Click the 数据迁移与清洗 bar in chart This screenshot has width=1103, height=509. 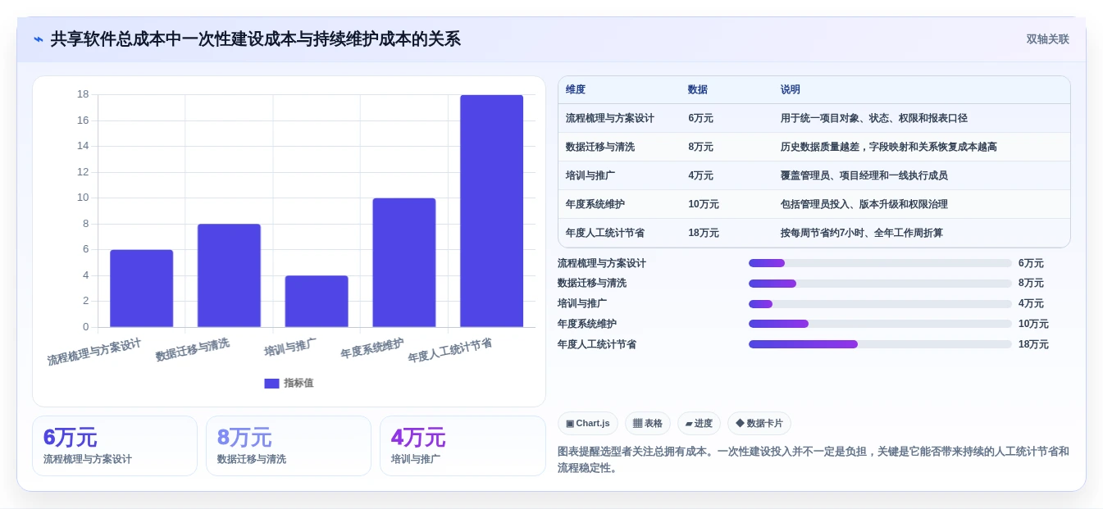tap(229, 275)
